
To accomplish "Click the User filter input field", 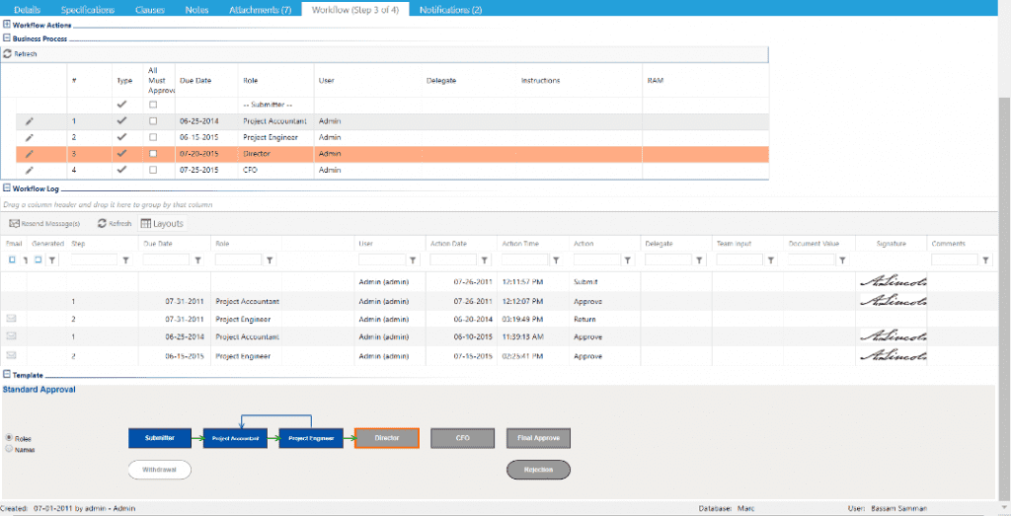I will click(382, 259).
